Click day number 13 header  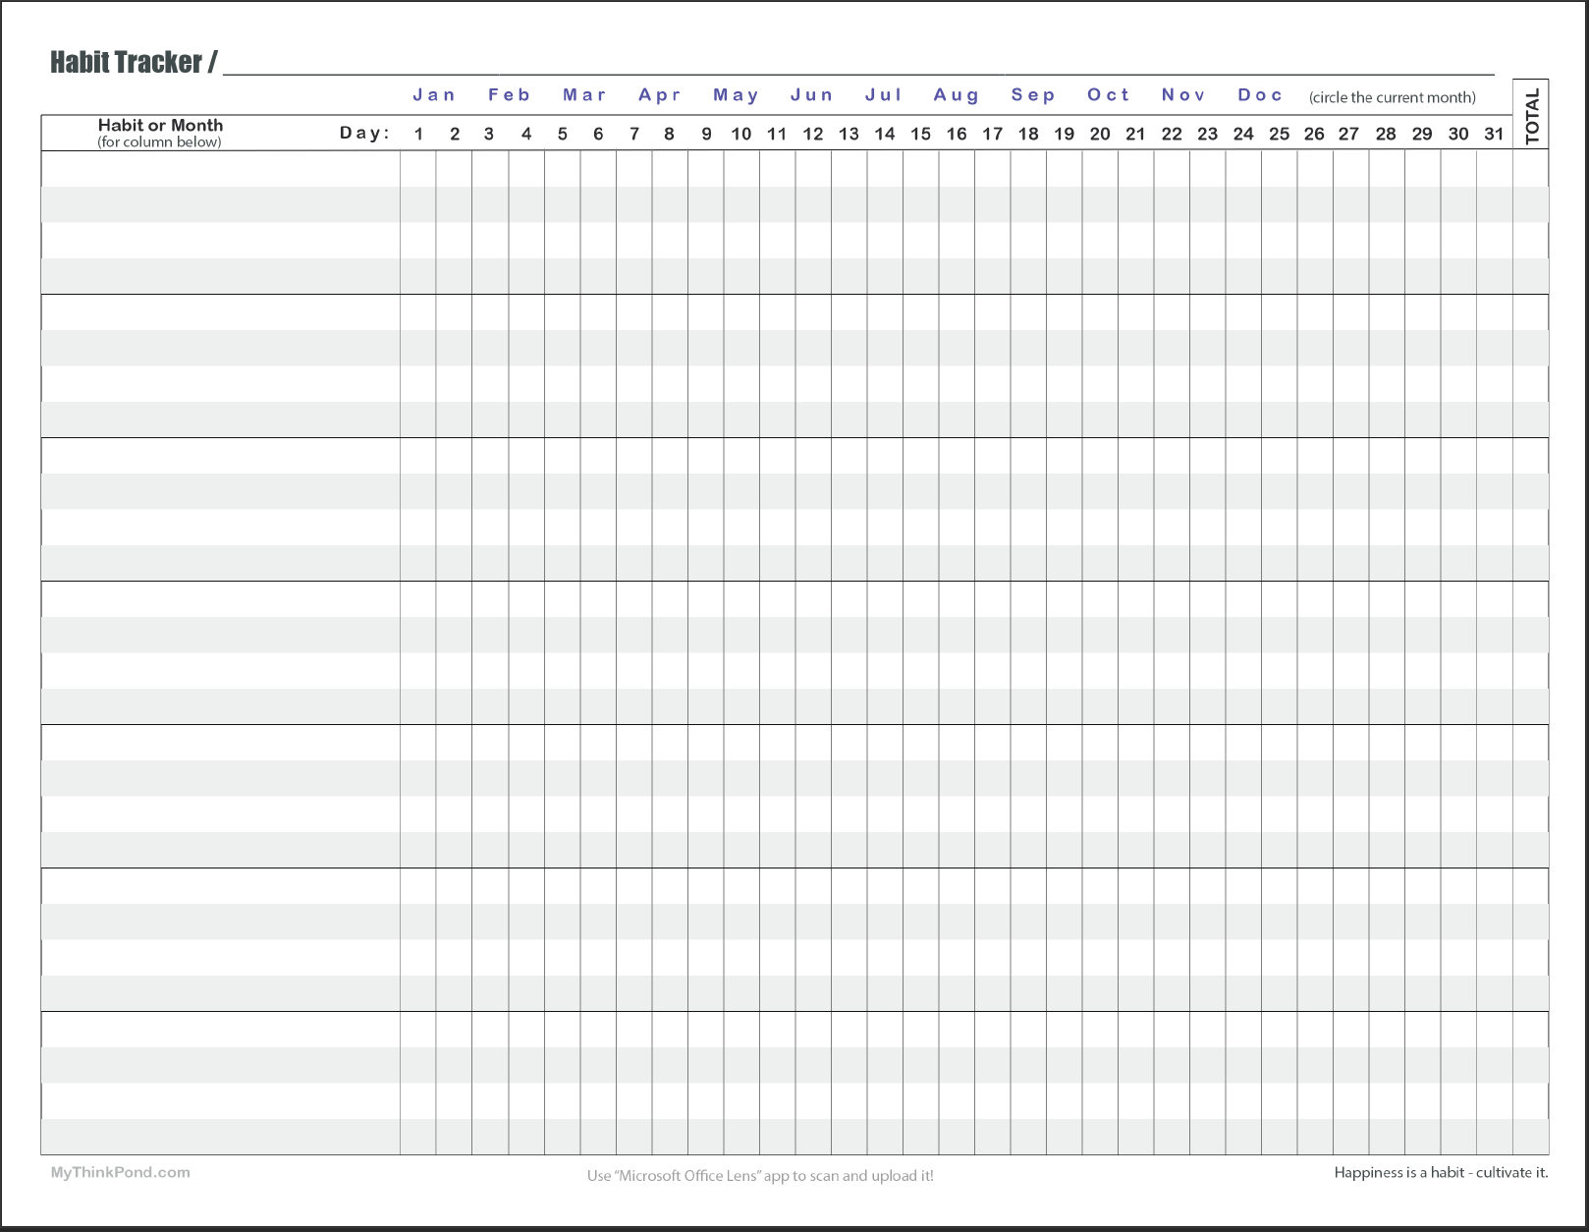pos(849,134)
